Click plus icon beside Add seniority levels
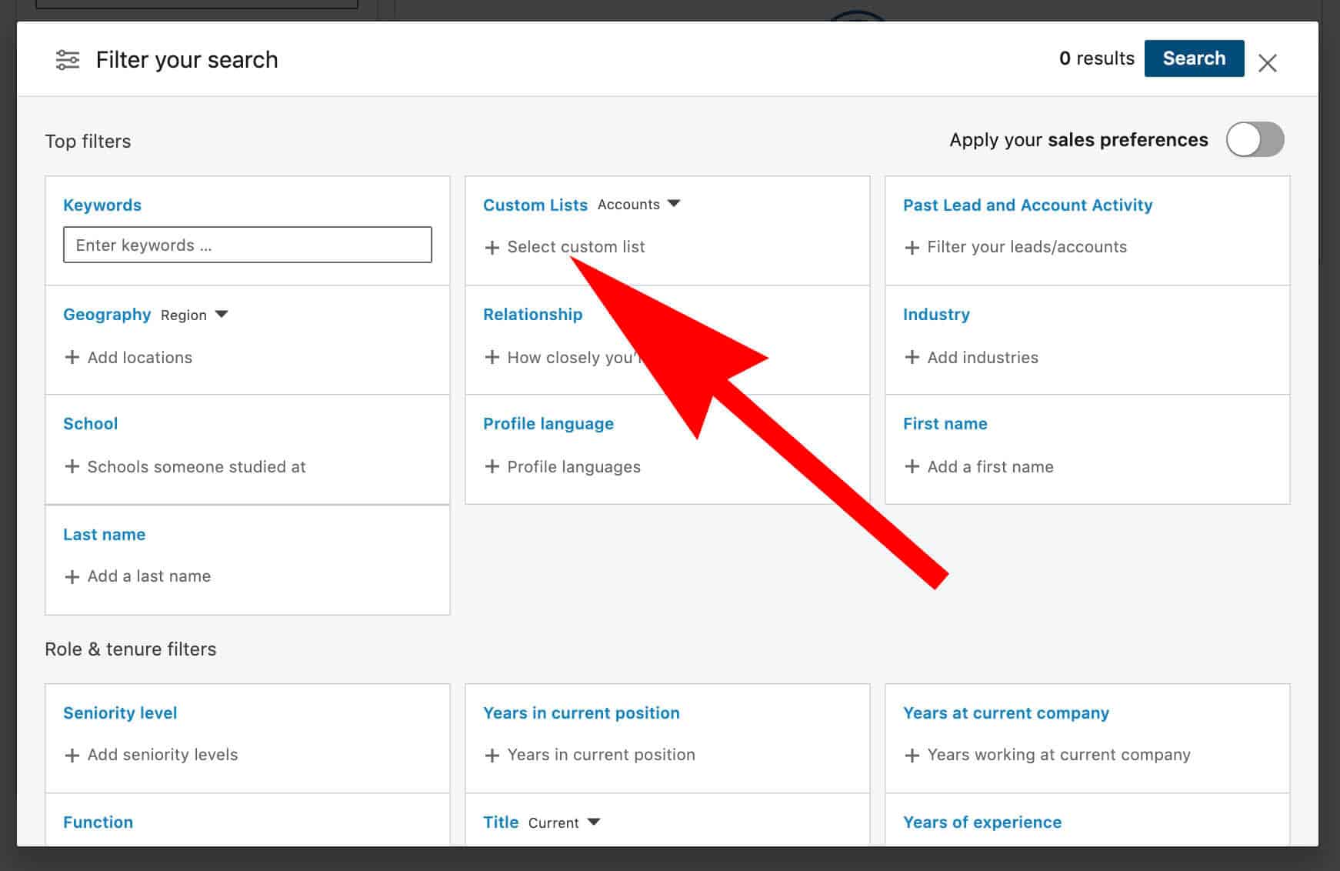Screen dimensions: 1340x871 pyautogui.click(x=72, y=755)
